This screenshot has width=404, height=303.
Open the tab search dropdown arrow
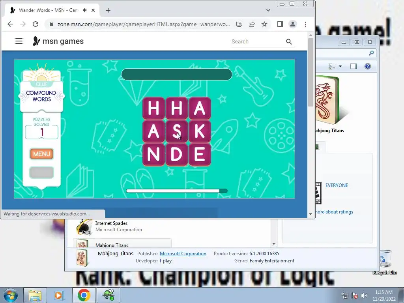tap(268, 10)
